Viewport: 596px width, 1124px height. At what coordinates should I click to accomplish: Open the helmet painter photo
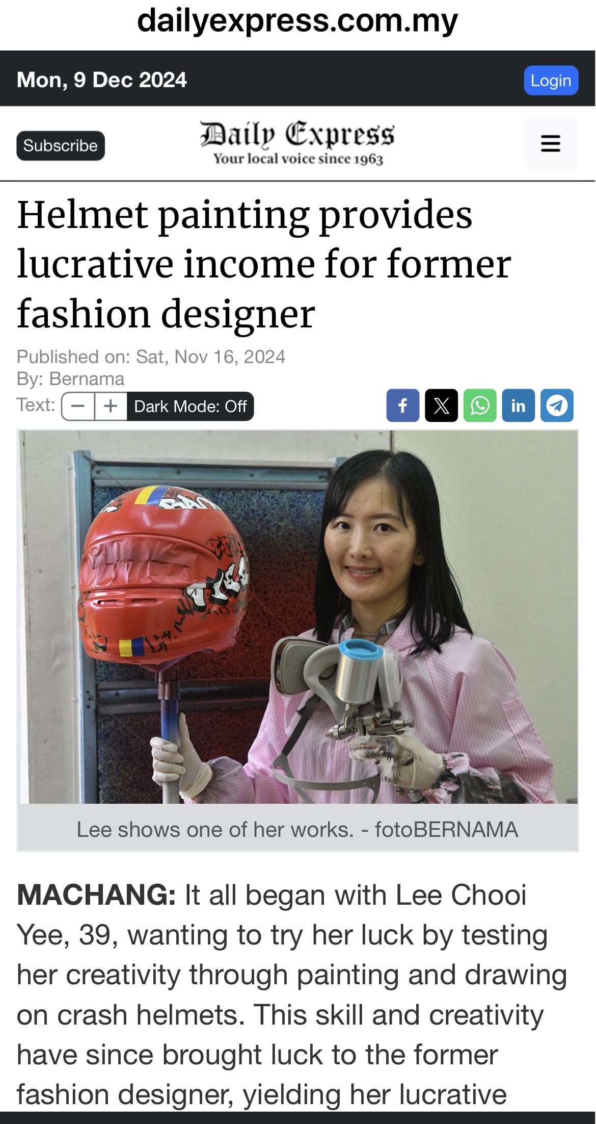pyautogui.click(x=298, y=617)
